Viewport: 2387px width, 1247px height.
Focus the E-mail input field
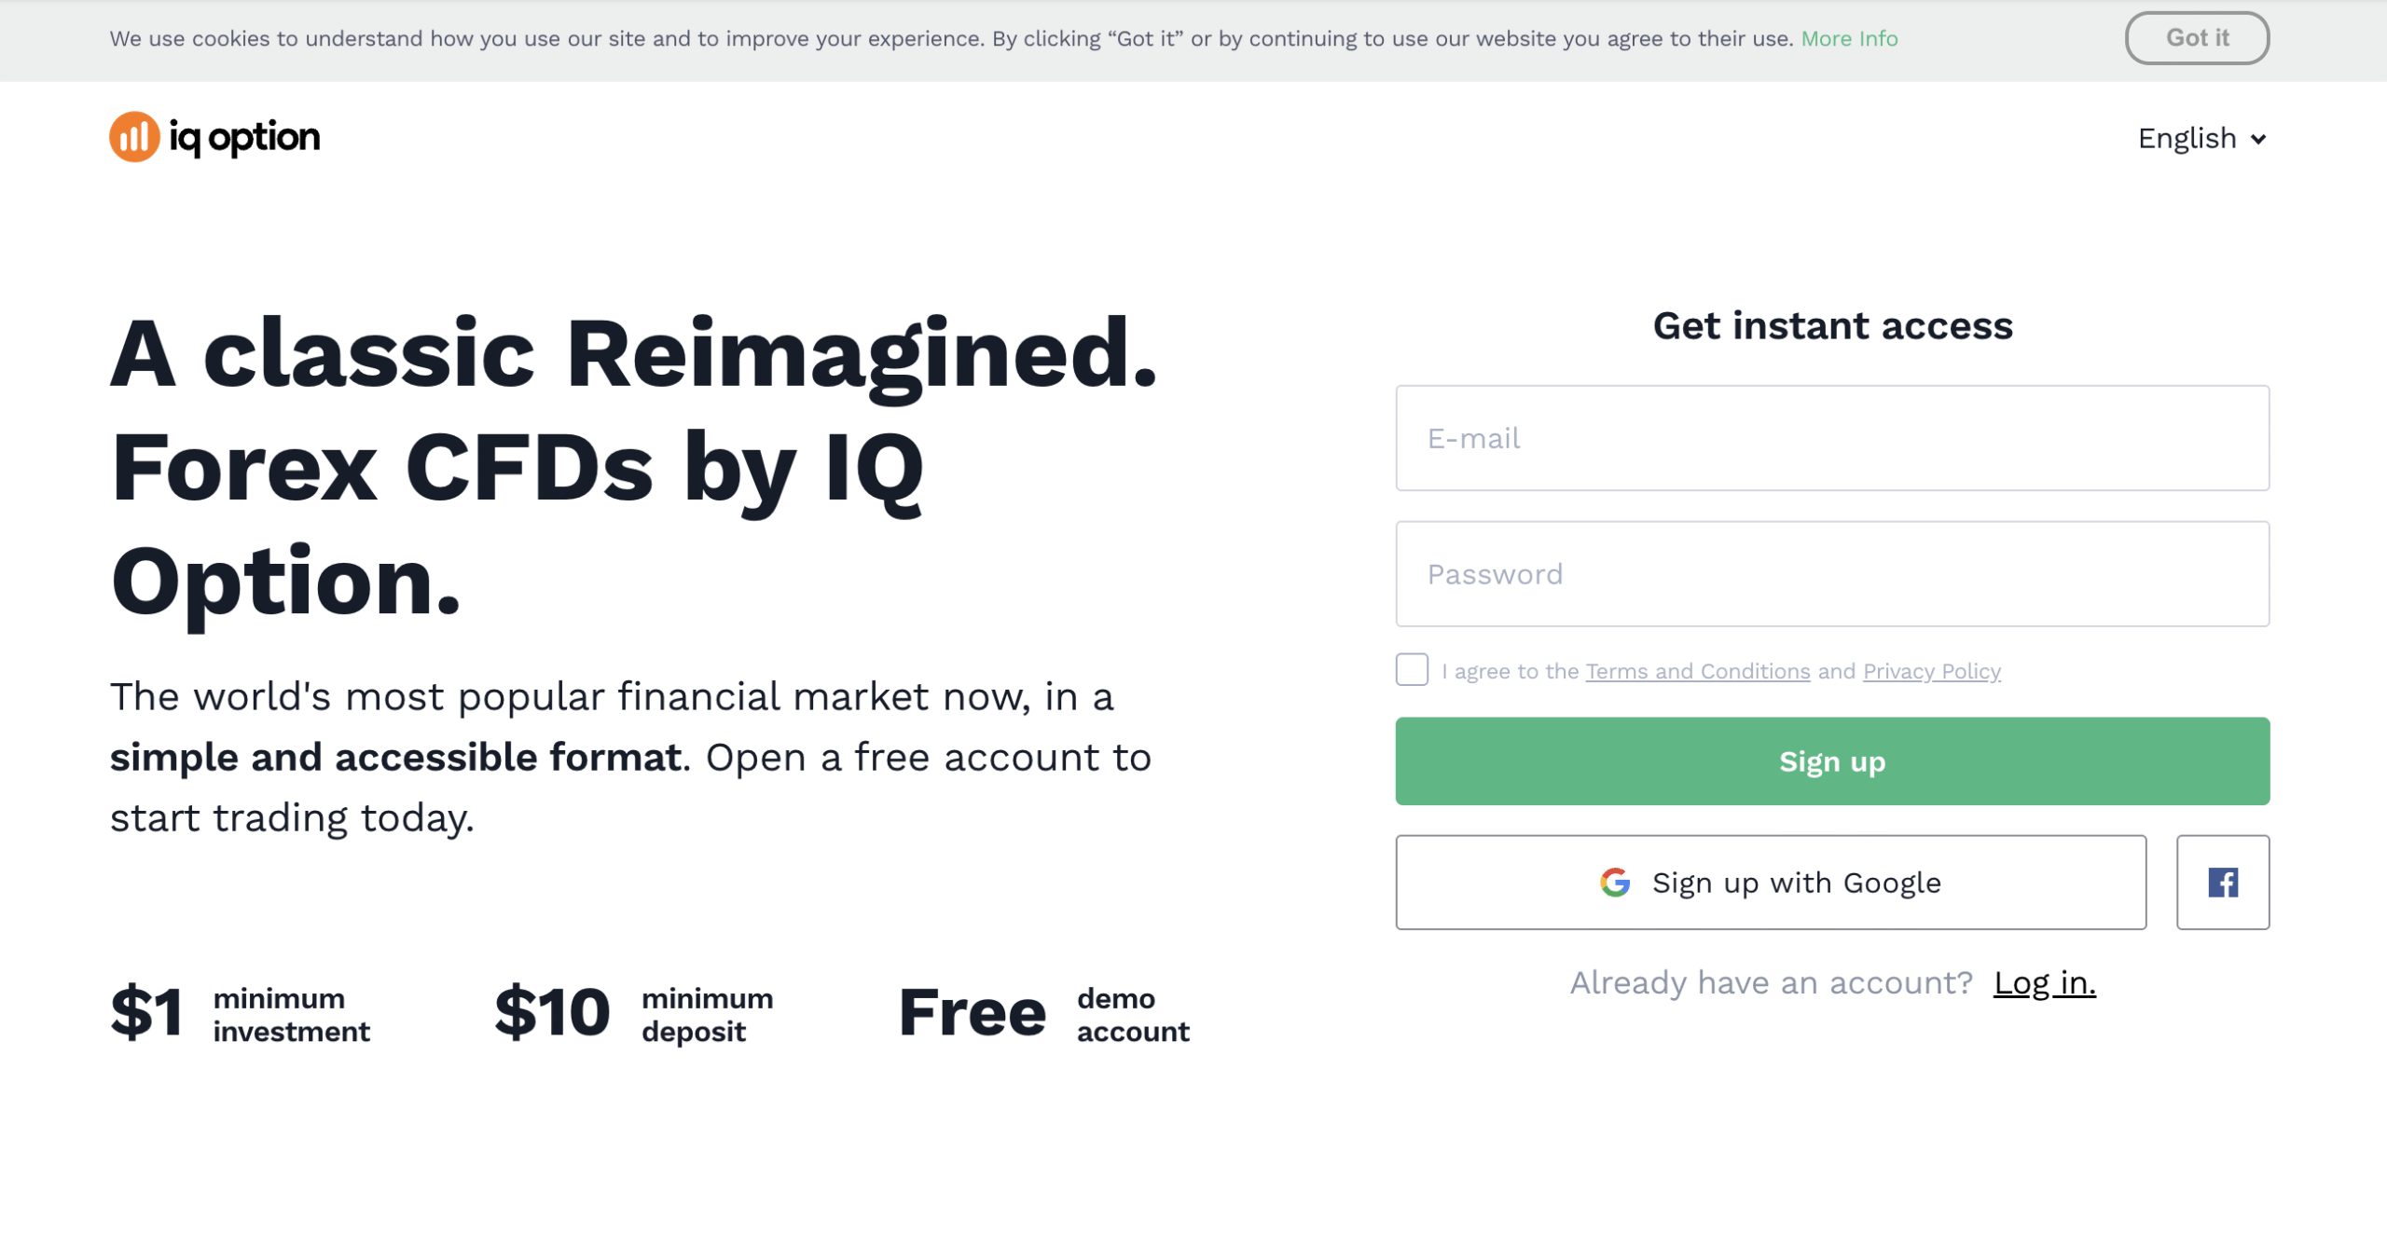[1832, 438]
